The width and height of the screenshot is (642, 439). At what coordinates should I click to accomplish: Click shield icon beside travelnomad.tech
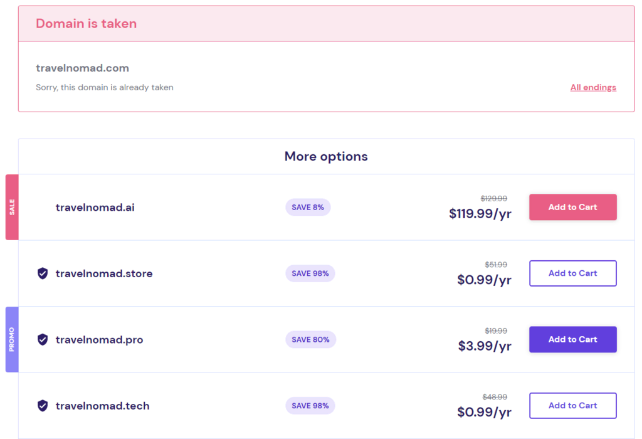[43, 406]
